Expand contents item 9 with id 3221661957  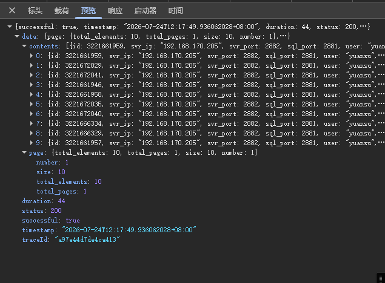32,143
